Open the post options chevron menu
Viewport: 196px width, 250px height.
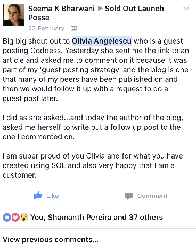(x=186, y=9)
